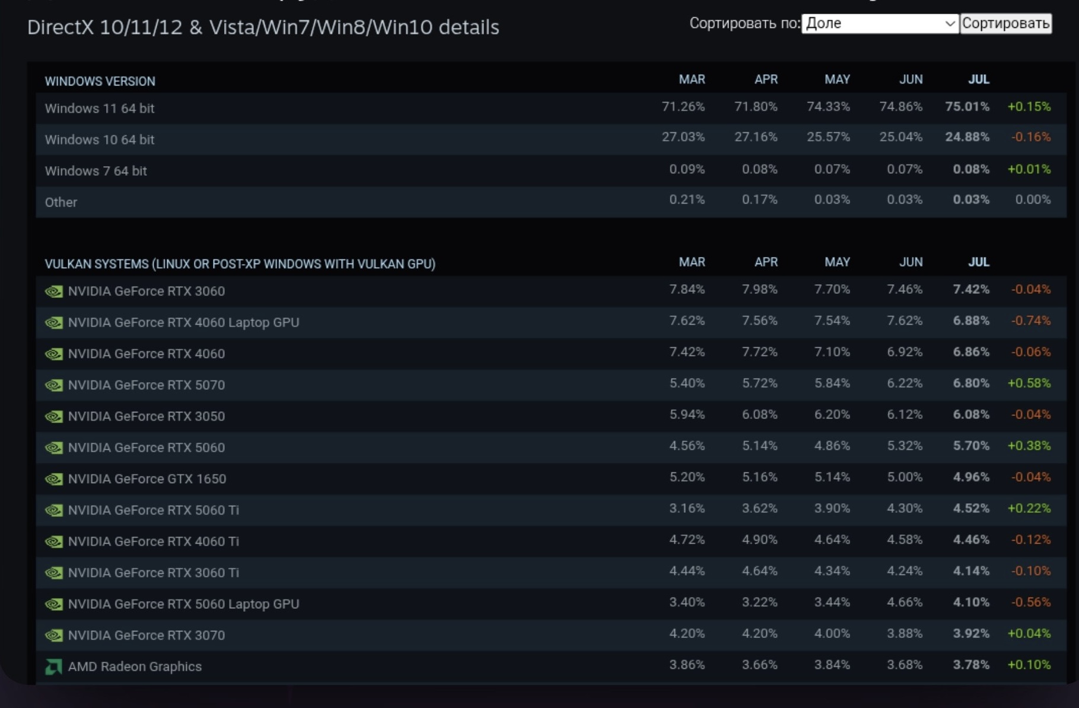Click the 6.08% July value for RTX 3050

pos(971,415)
